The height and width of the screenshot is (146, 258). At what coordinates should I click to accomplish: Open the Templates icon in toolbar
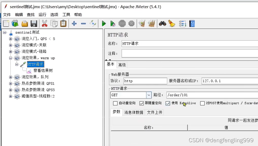pyautogui.click(x=15, y=24)
